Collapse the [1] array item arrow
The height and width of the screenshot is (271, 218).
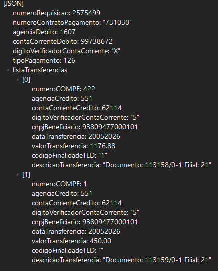click(17, 174)
